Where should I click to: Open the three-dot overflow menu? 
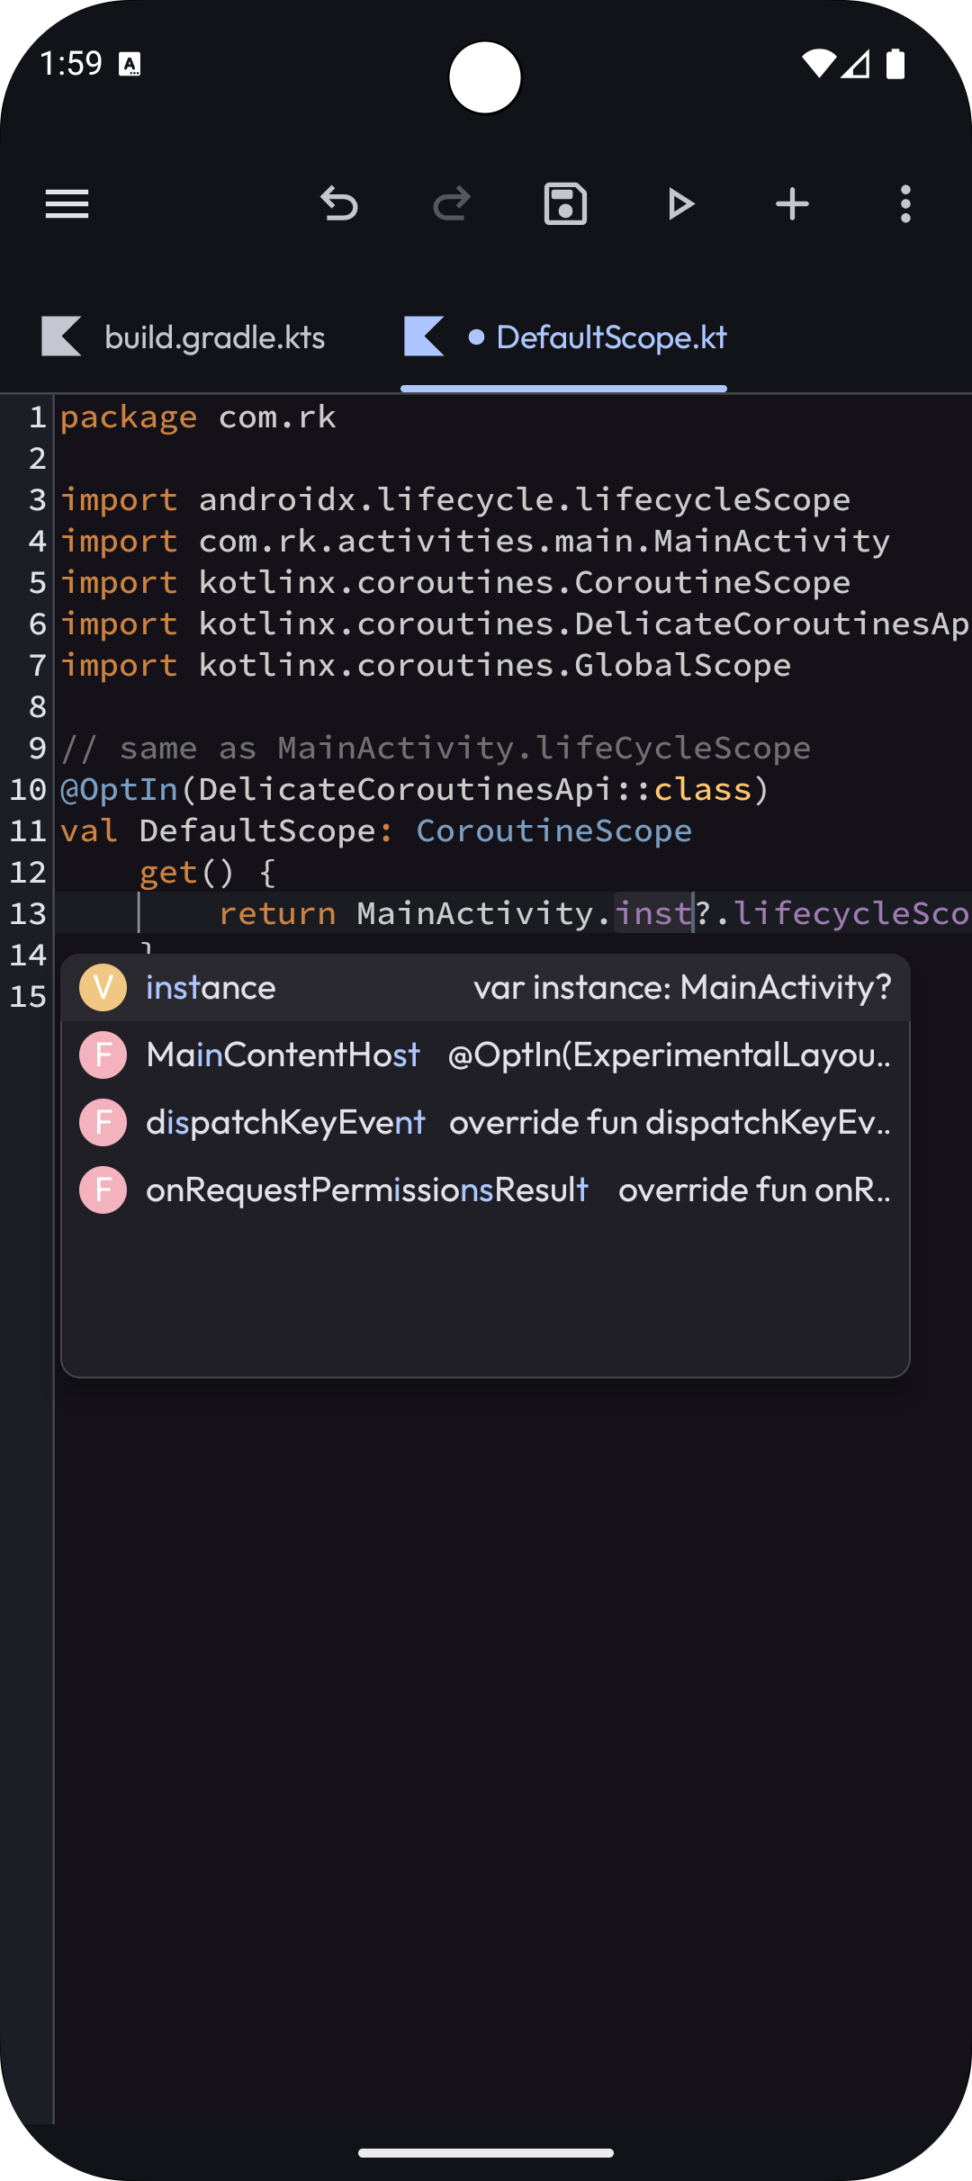905,204
